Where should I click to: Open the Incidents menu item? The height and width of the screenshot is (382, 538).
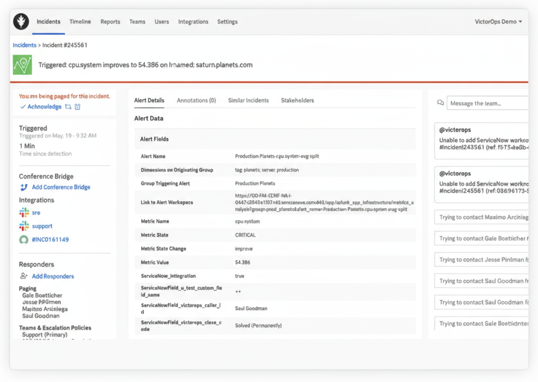coord(48,22)
